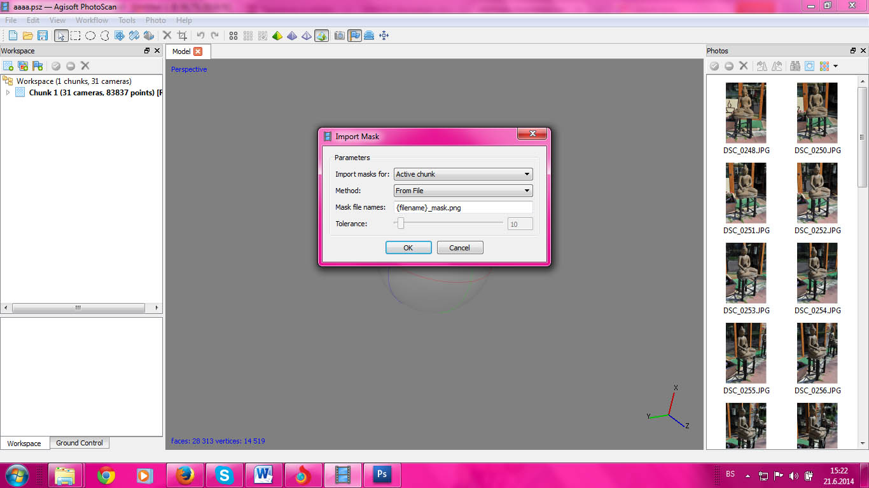Open the File menu
Screen dimensions: 869x488
pos(11,20)
